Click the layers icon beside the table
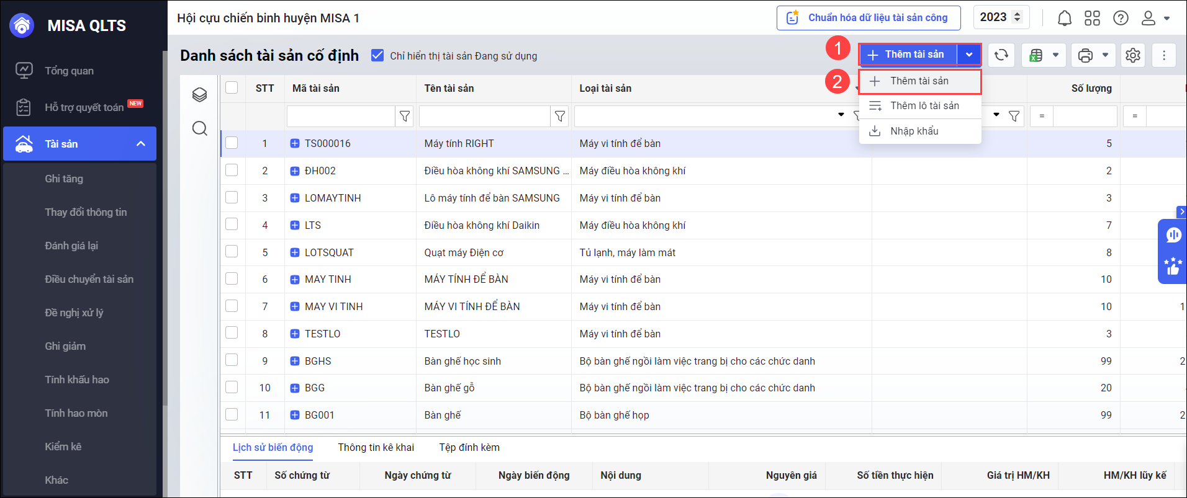 [199, 95]
